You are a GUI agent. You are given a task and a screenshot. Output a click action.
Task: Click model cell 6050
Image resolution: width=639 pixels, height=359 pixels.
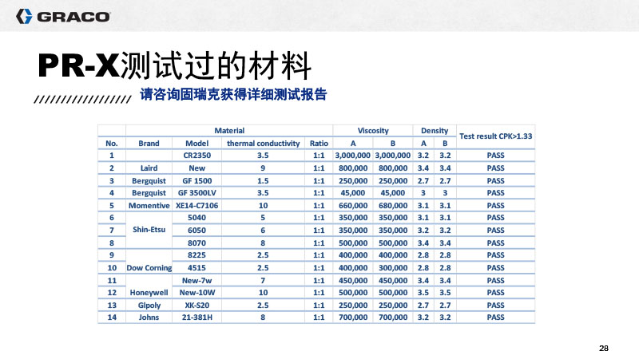(196, 231)
